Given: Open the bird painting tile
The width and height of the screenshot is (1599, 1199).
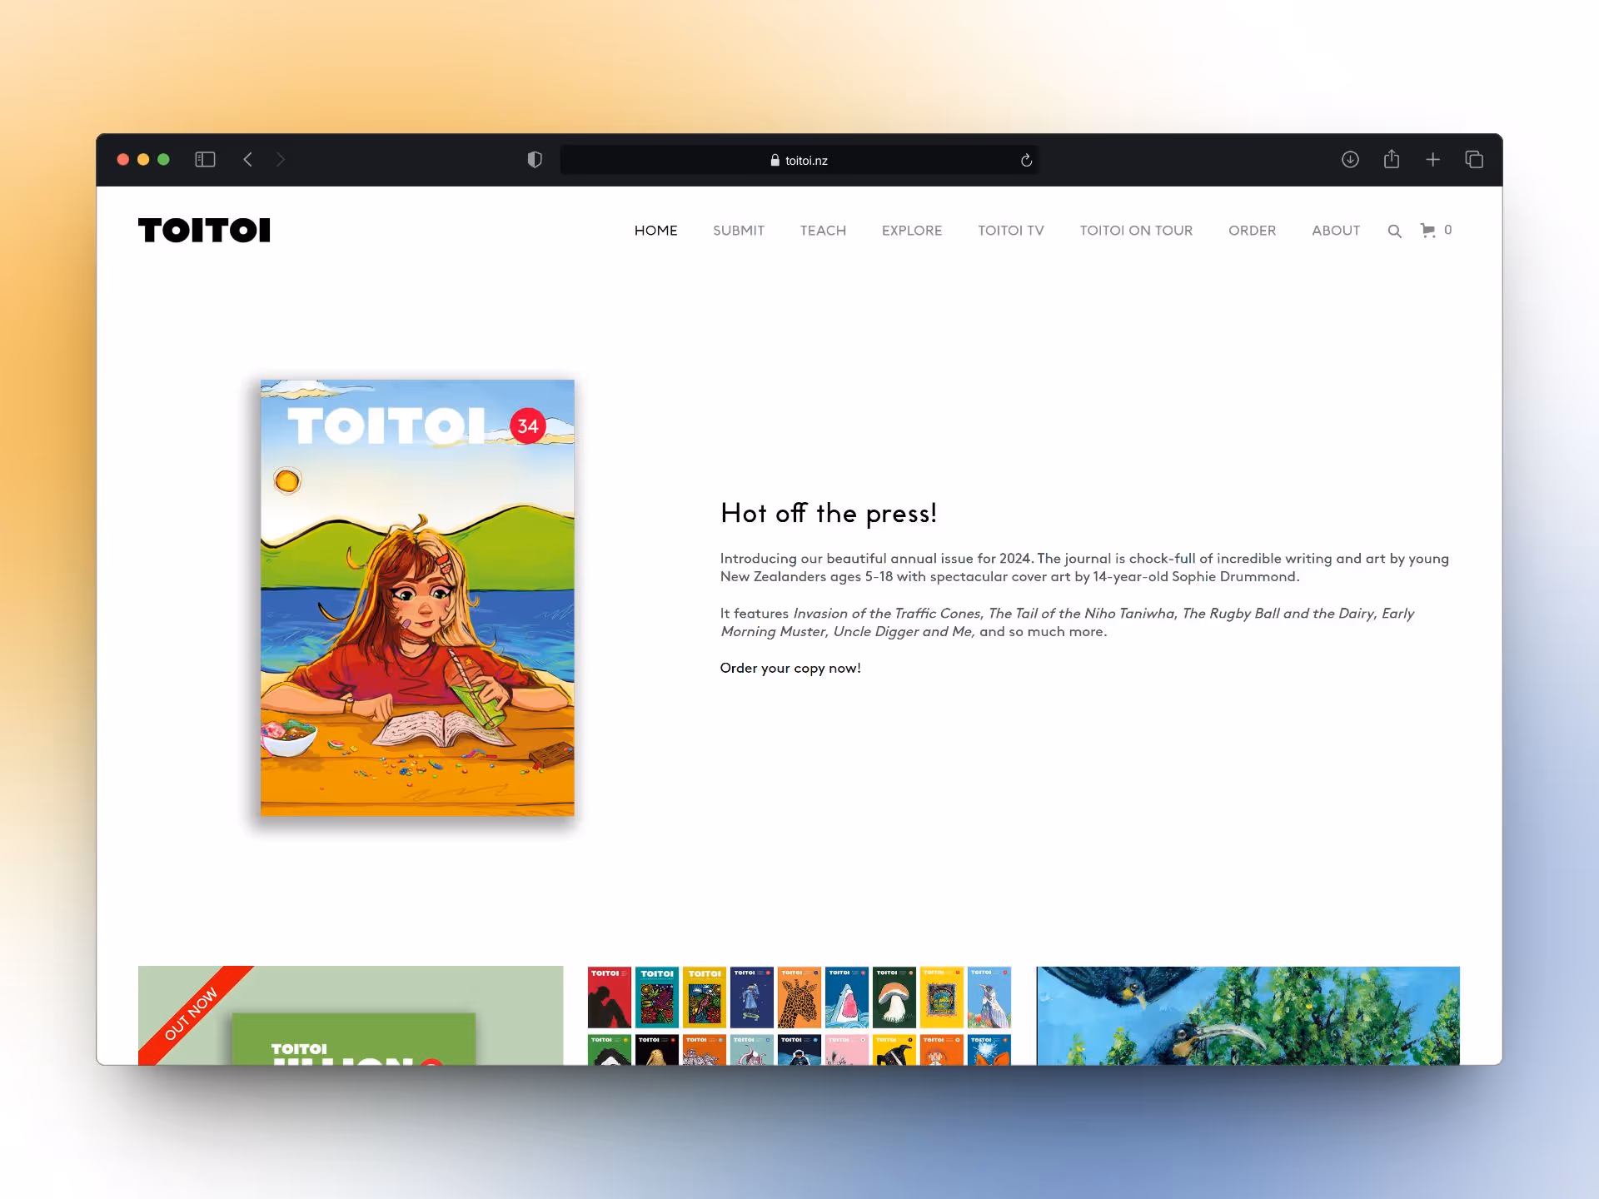Looking at the screenshot, I should click(1248, 1015).
